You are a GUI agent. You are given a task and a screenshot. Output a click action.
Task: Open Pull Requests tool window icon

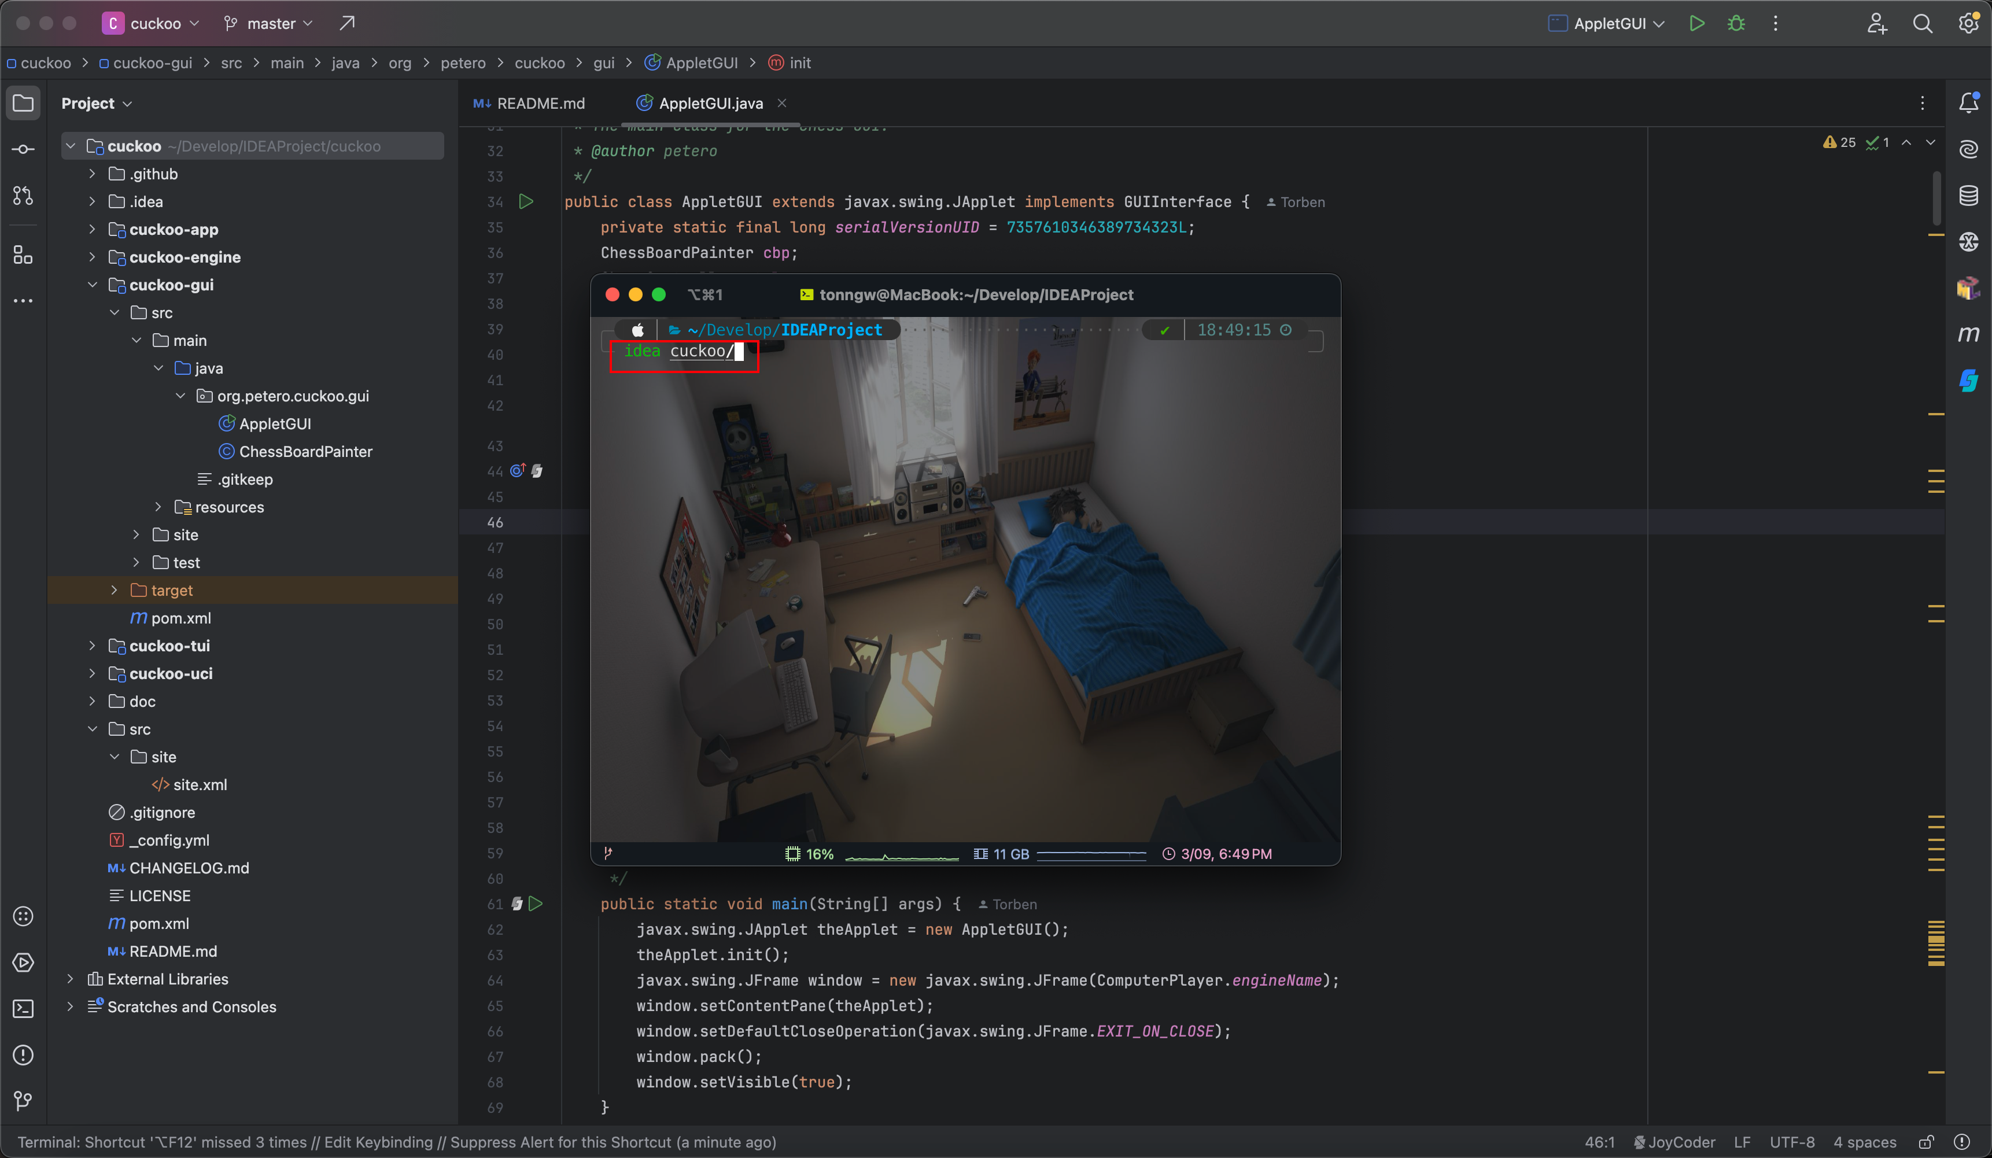tap(23, 196)
